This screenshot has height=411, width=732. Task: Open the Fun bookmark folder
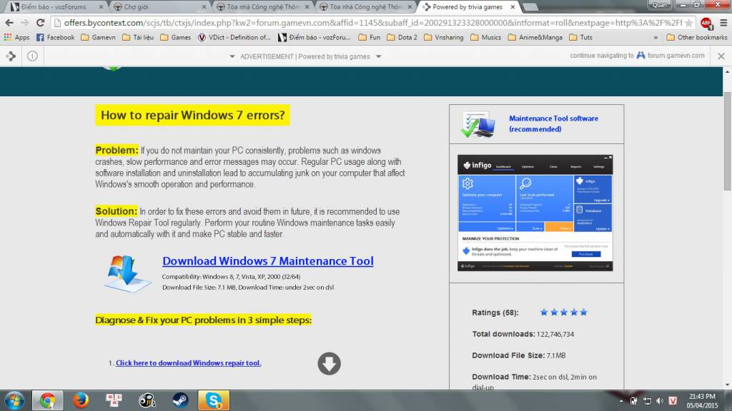point(370,37)
